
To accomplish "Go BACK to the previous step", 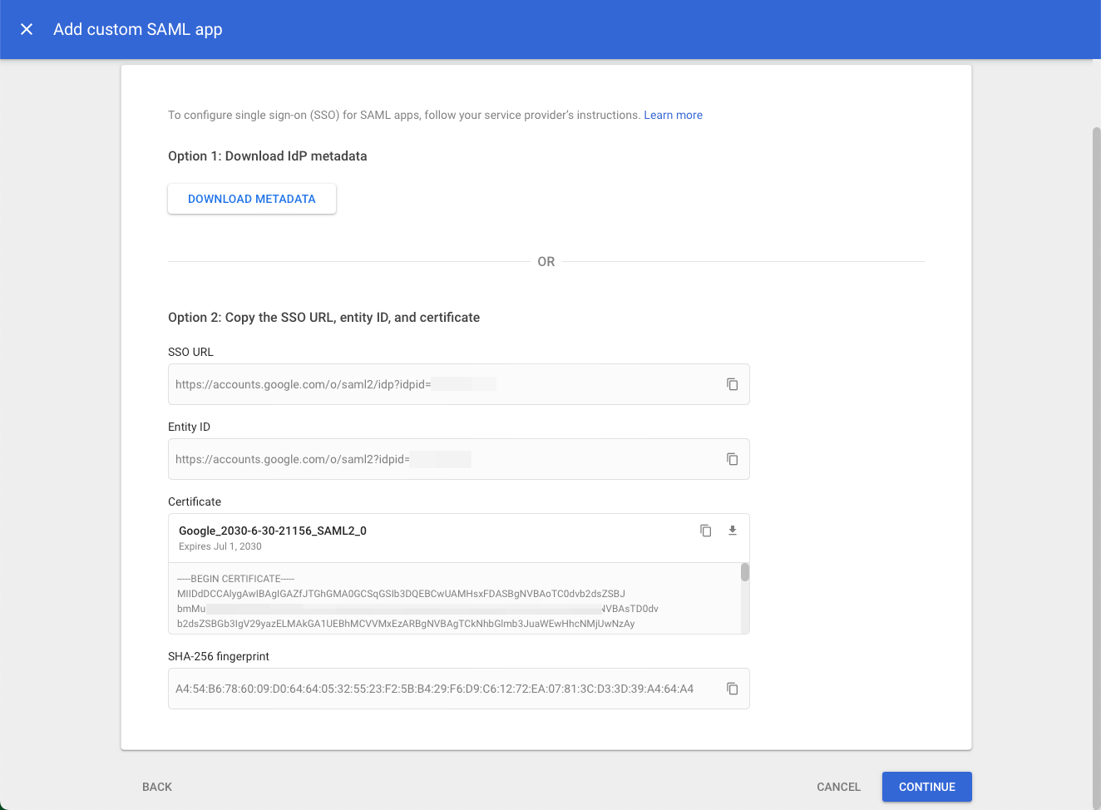I will [x=156, y=787].
